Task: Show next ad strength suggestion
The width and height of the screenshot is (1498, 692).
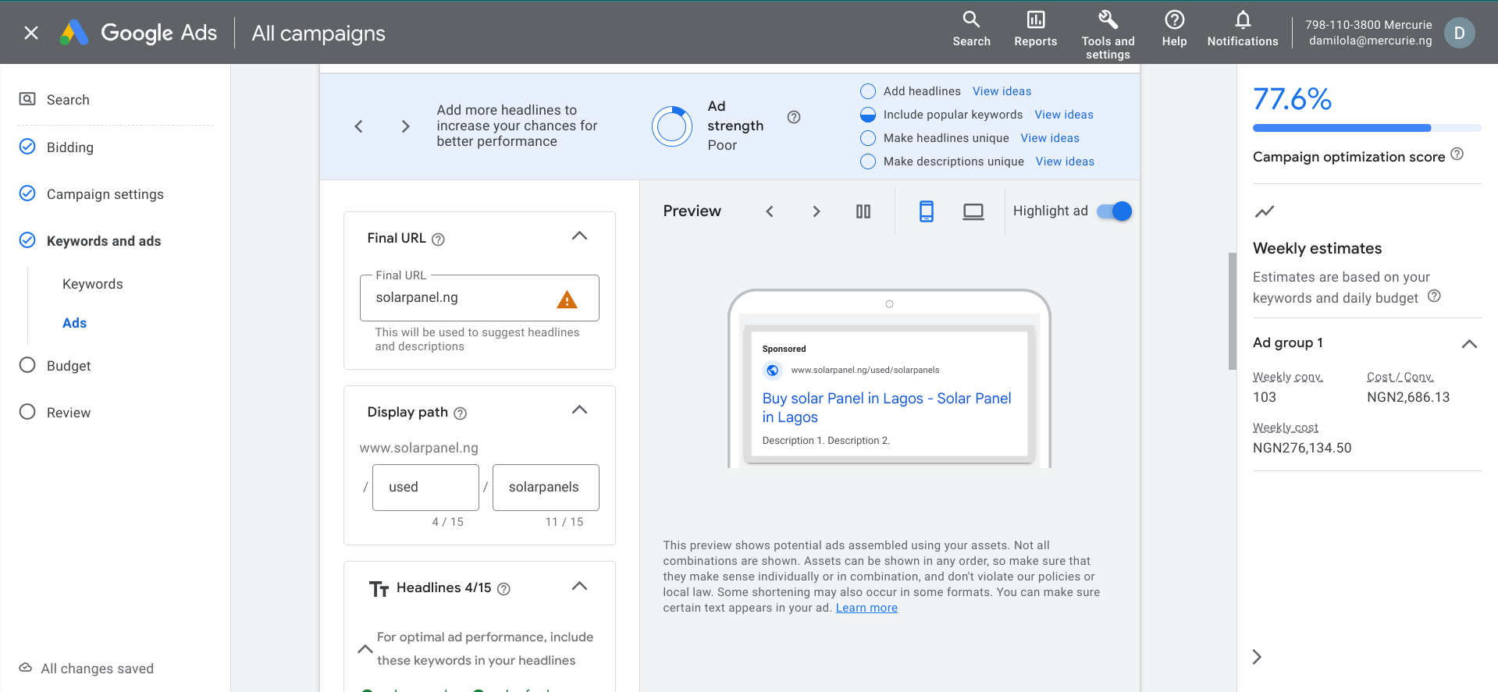Action: [405, 126]
